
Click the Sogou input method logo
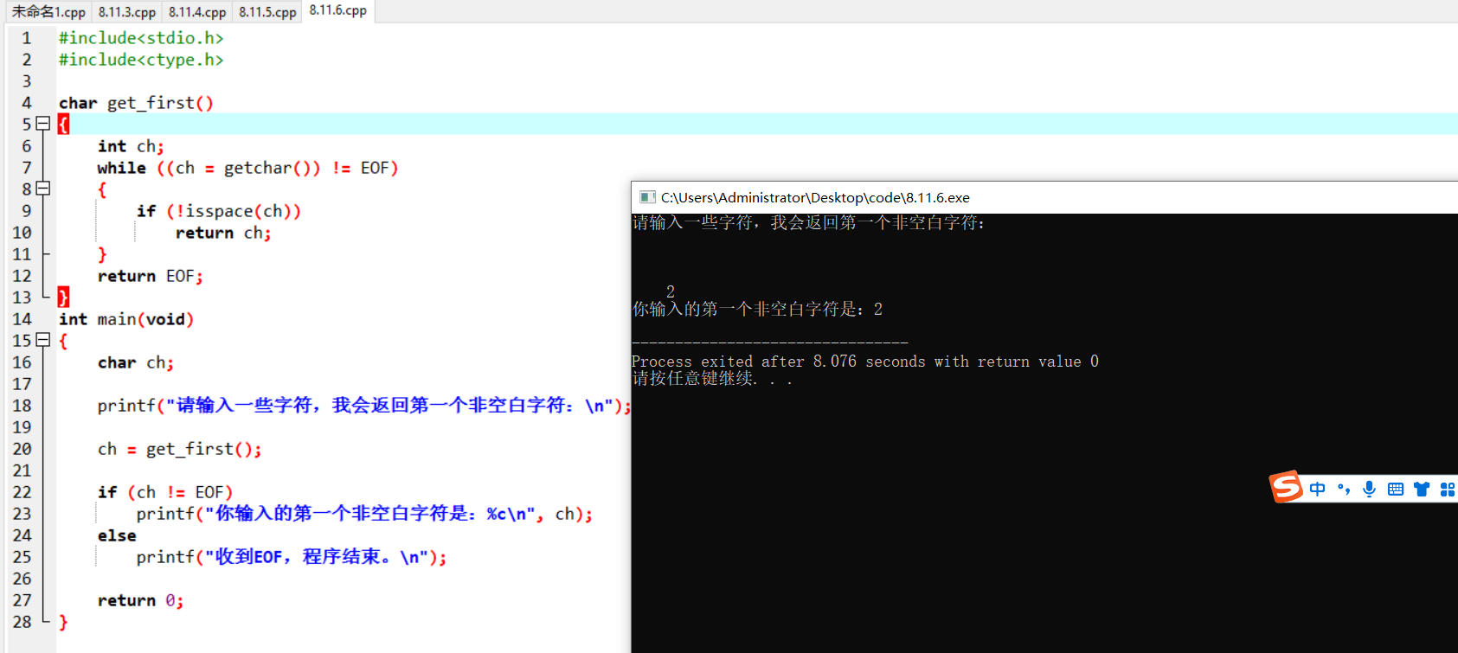tap(1286, 487)
